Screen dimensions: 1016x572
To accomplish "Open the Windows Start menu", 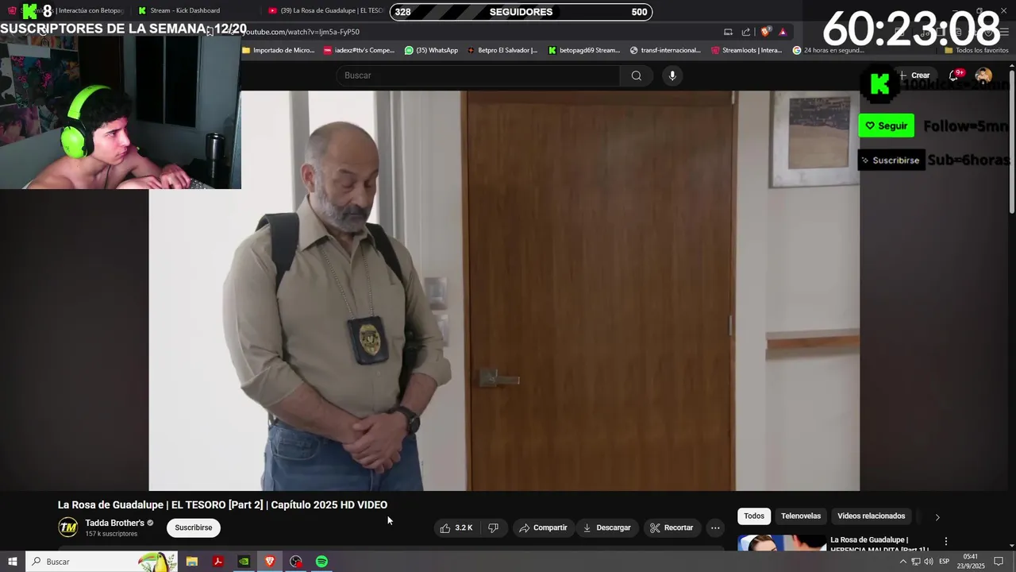I will tap(13, 562).
